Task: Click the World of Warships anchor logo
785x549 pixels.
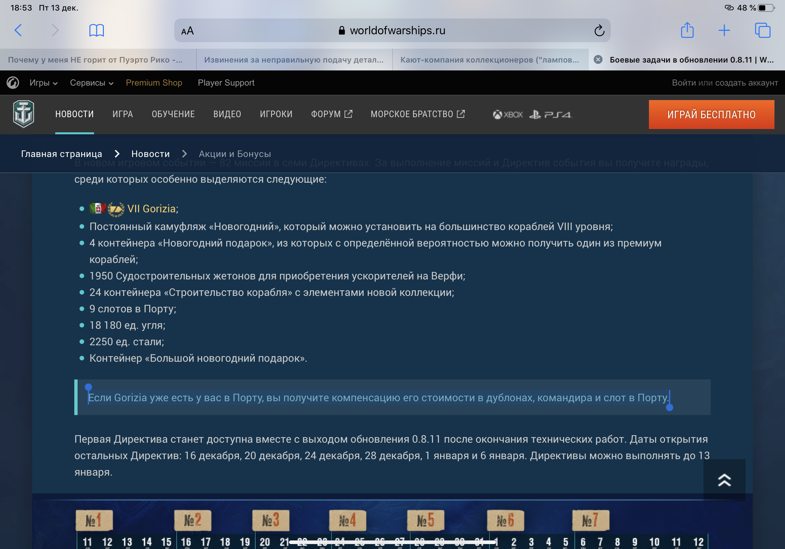Action: tap(24, 114)
